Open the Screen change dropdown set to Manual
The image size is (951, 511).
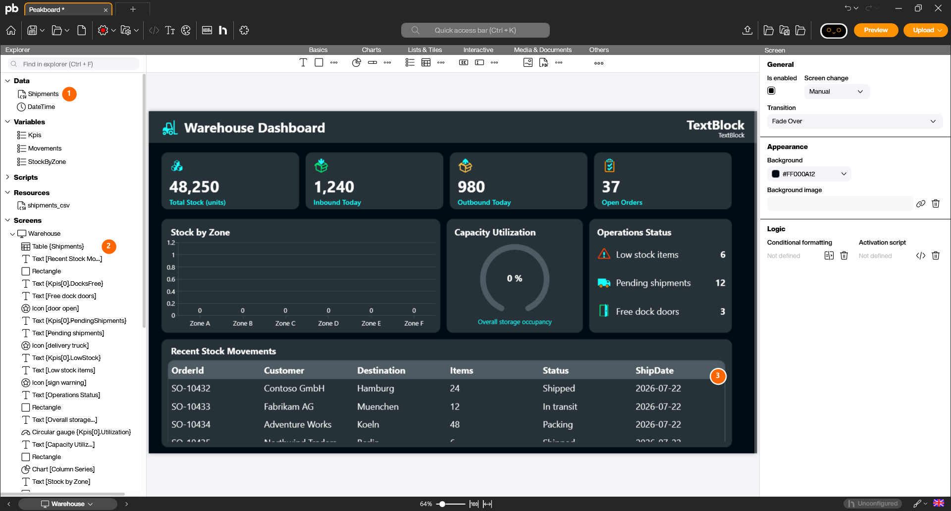pos(837,92)
